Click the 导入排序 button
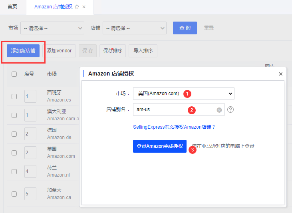This screenshot has height=213, width=292. [143, 51]
